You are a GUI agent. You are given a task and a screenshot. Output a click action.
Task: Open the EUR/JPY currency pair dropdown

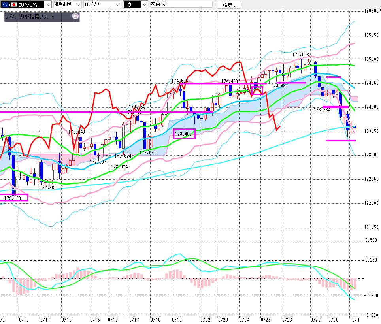coord(48,4)
